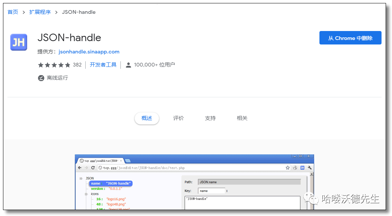
Task: Select the 概述 tab
Action: tap(147, 118)
